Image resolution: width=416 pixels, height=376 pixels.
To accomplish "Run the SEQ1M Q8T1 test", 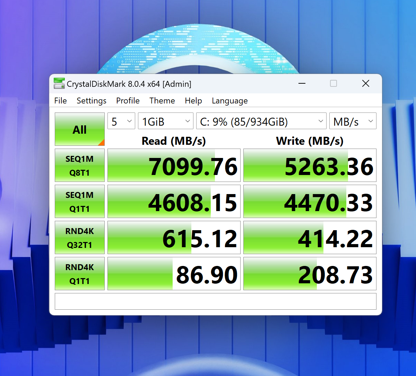I will pyautogui.click(x=80, y=165).
